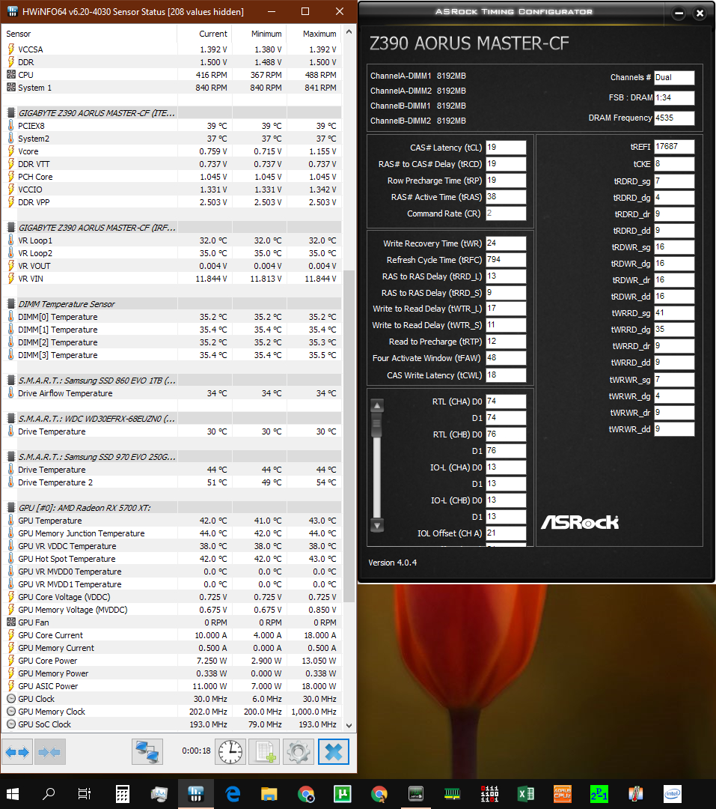Start logging with the log file icon
716x809 pixels.
click(264, 752)
